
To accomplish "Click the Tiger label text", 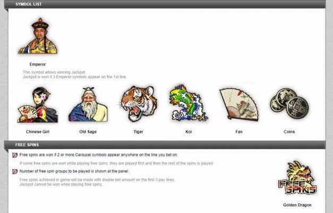I will pyautogui.click(x=138, y=132).
